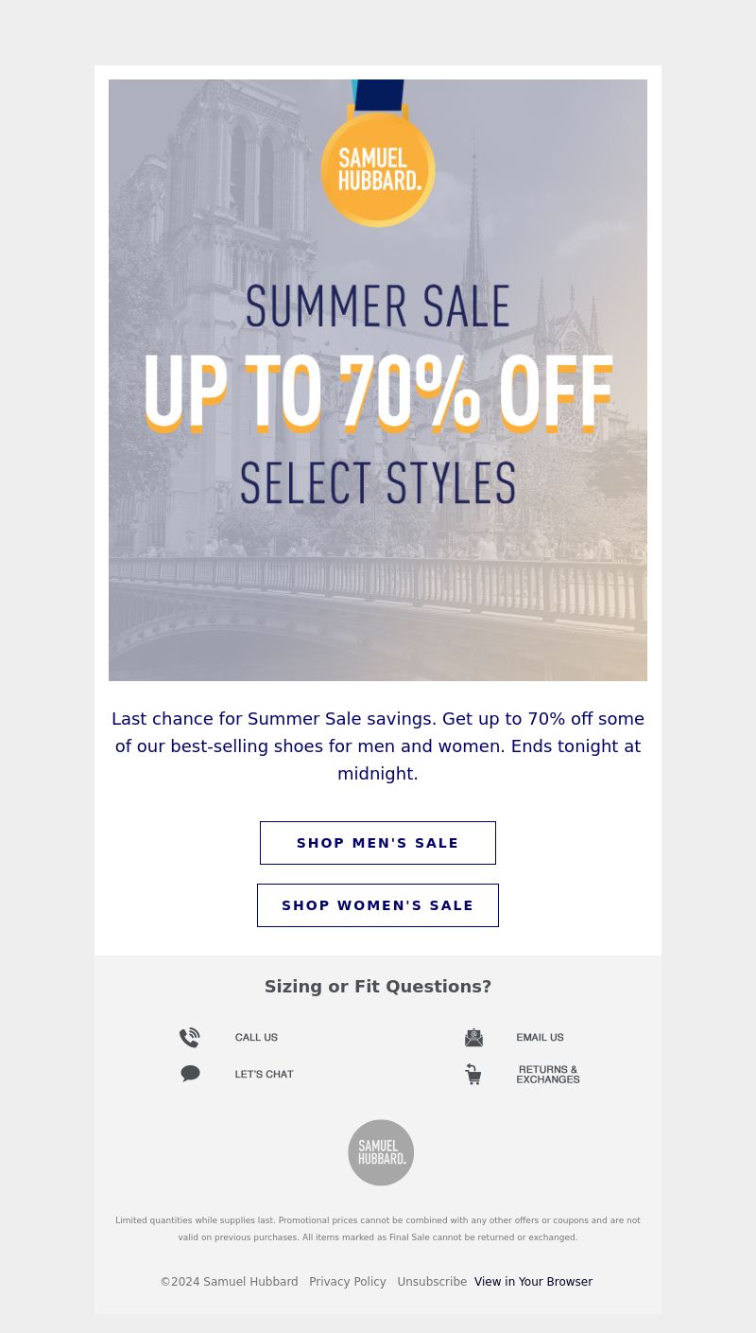756x1333 pixels.
Task: Click the returns shopping cart icon
Action: pos(473,1074)
